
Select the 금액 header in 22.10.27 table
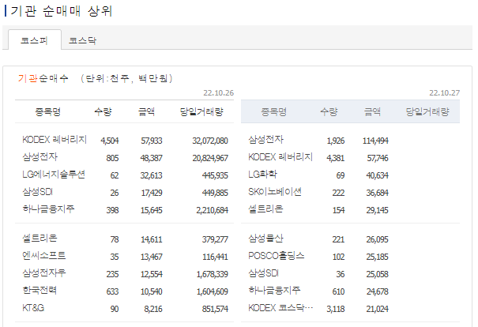tap(372, 112)
